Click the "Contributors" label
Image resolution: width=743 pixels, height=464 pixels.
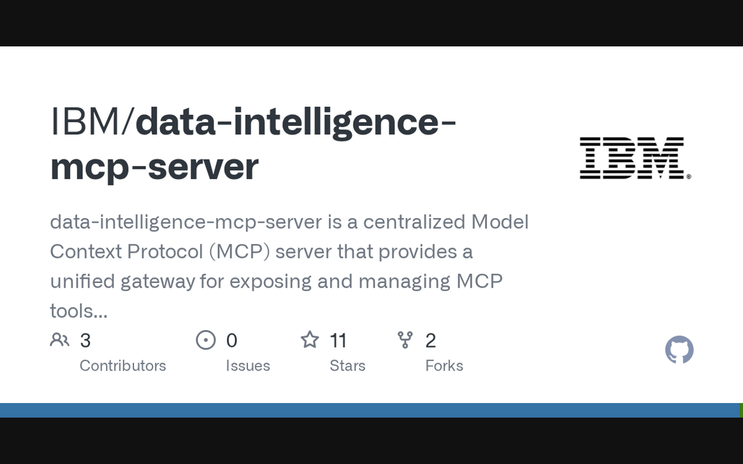tap(122, 365)
